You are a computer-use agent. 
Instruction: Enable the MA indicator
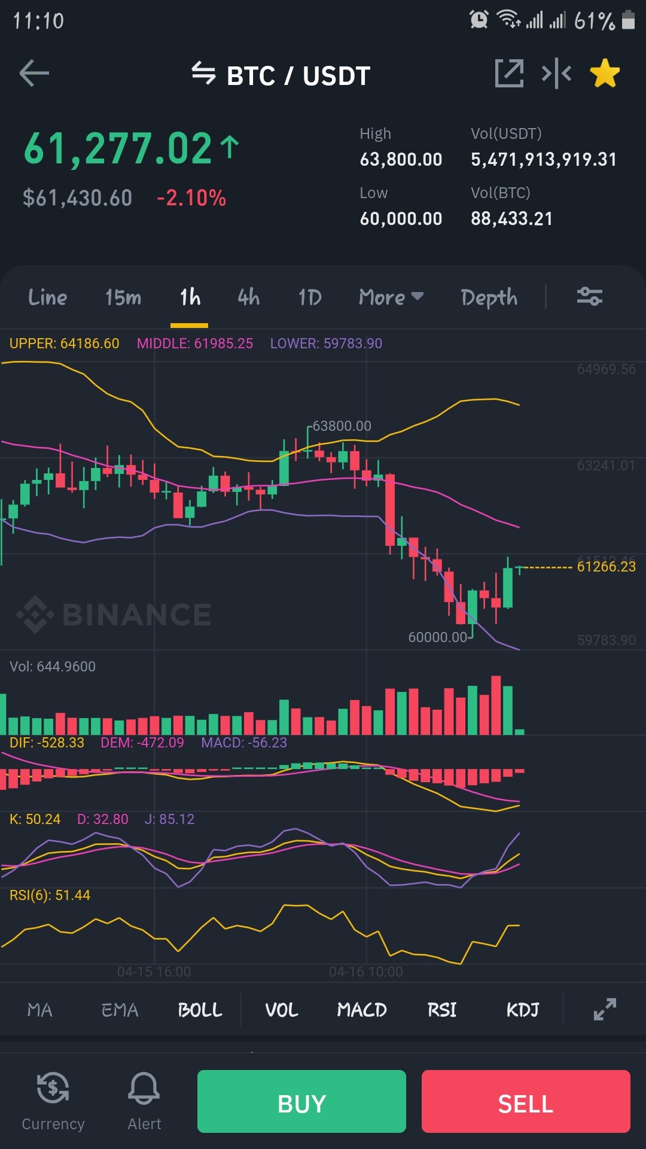[40, 1010]
